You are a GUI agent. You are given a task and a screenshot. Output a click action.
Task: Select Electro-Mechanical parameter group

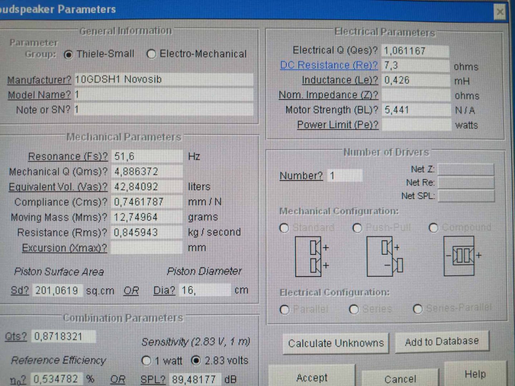pos(151,54)
